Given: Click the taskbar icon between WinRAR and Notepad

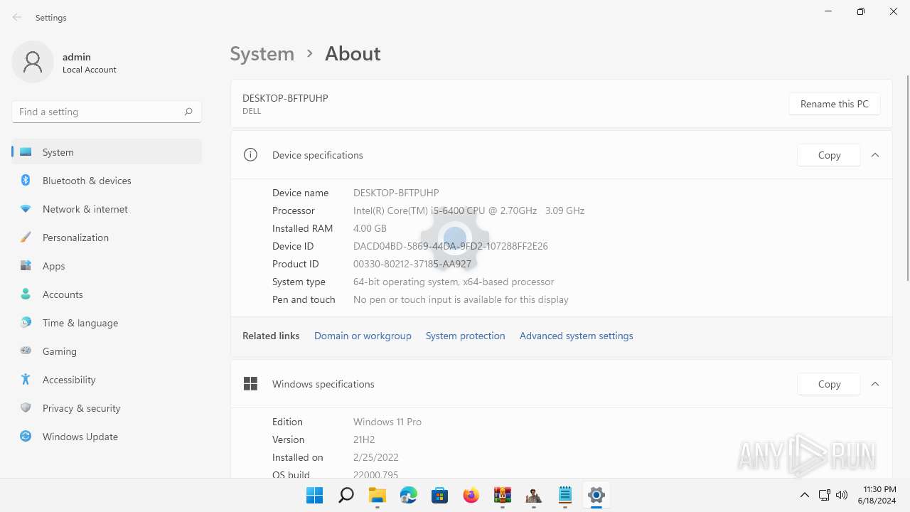Looking at the screenshot, I should [x=533, y=495].
